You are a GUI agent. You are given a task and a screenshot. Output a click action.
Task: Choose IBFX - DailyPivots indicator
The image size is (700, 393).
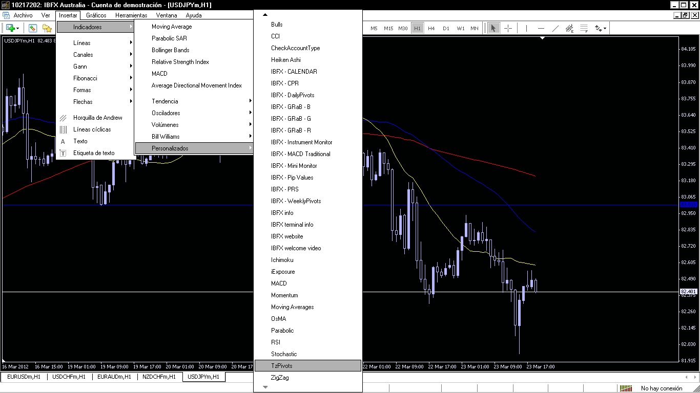coord(308,95)
